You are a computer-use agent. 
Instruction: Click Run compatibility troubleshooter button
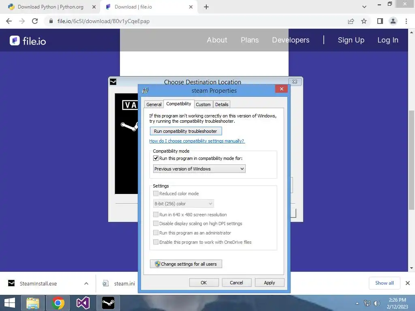tap(186, 131)
